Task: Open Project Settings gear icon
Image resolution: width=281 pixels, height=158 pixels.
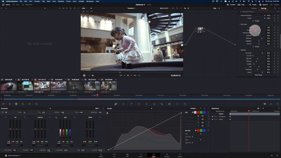Action: pyautogui.click(x=277, y=155)
